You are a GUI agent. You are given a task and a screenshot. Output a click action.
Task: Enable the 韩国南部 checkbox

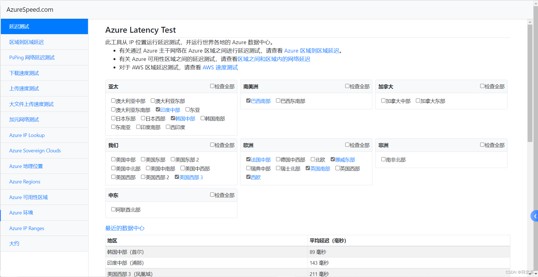pos(203,118)
